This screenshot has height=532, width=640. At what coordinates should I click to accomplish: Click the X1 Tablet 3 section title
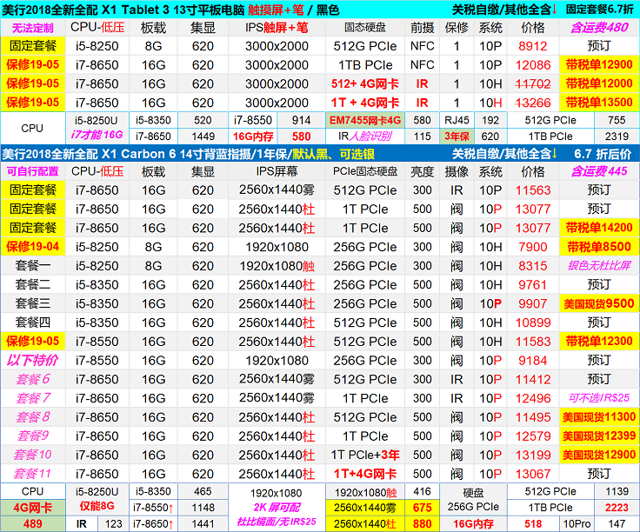pos(170,10)
